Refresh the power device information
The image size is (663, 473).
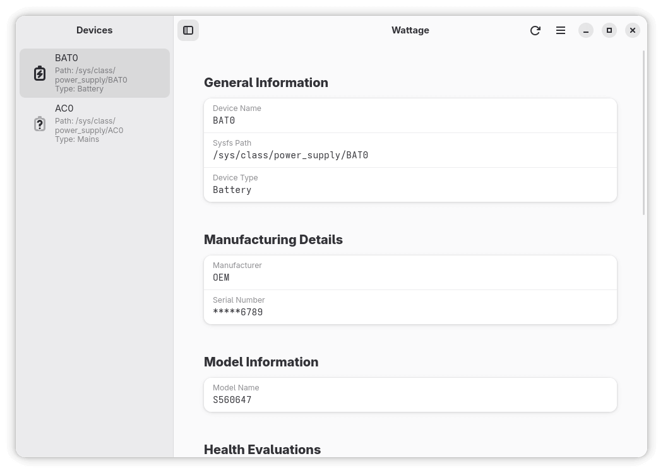pyautogui.click(x=535, y=30)
